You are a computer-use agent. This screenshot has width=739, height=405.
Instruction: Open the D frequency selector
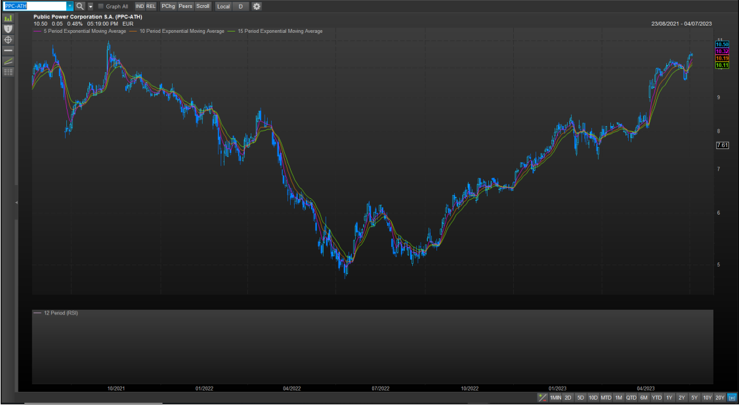240,6
